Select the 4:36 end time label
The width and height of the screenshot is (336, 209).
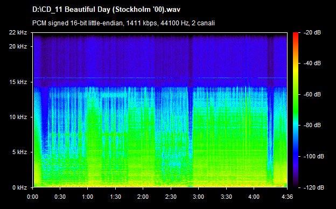(287, 197)
